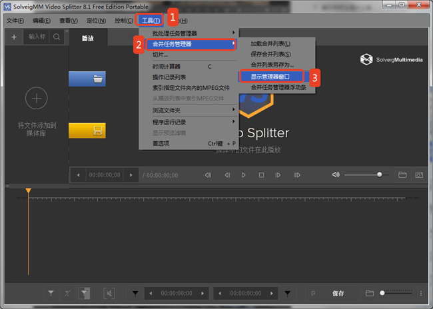Choose 索引指定文件夹内的MPEG文件
Image resolution: width=433 pixels, height=309 pixels.
[189, 88]
